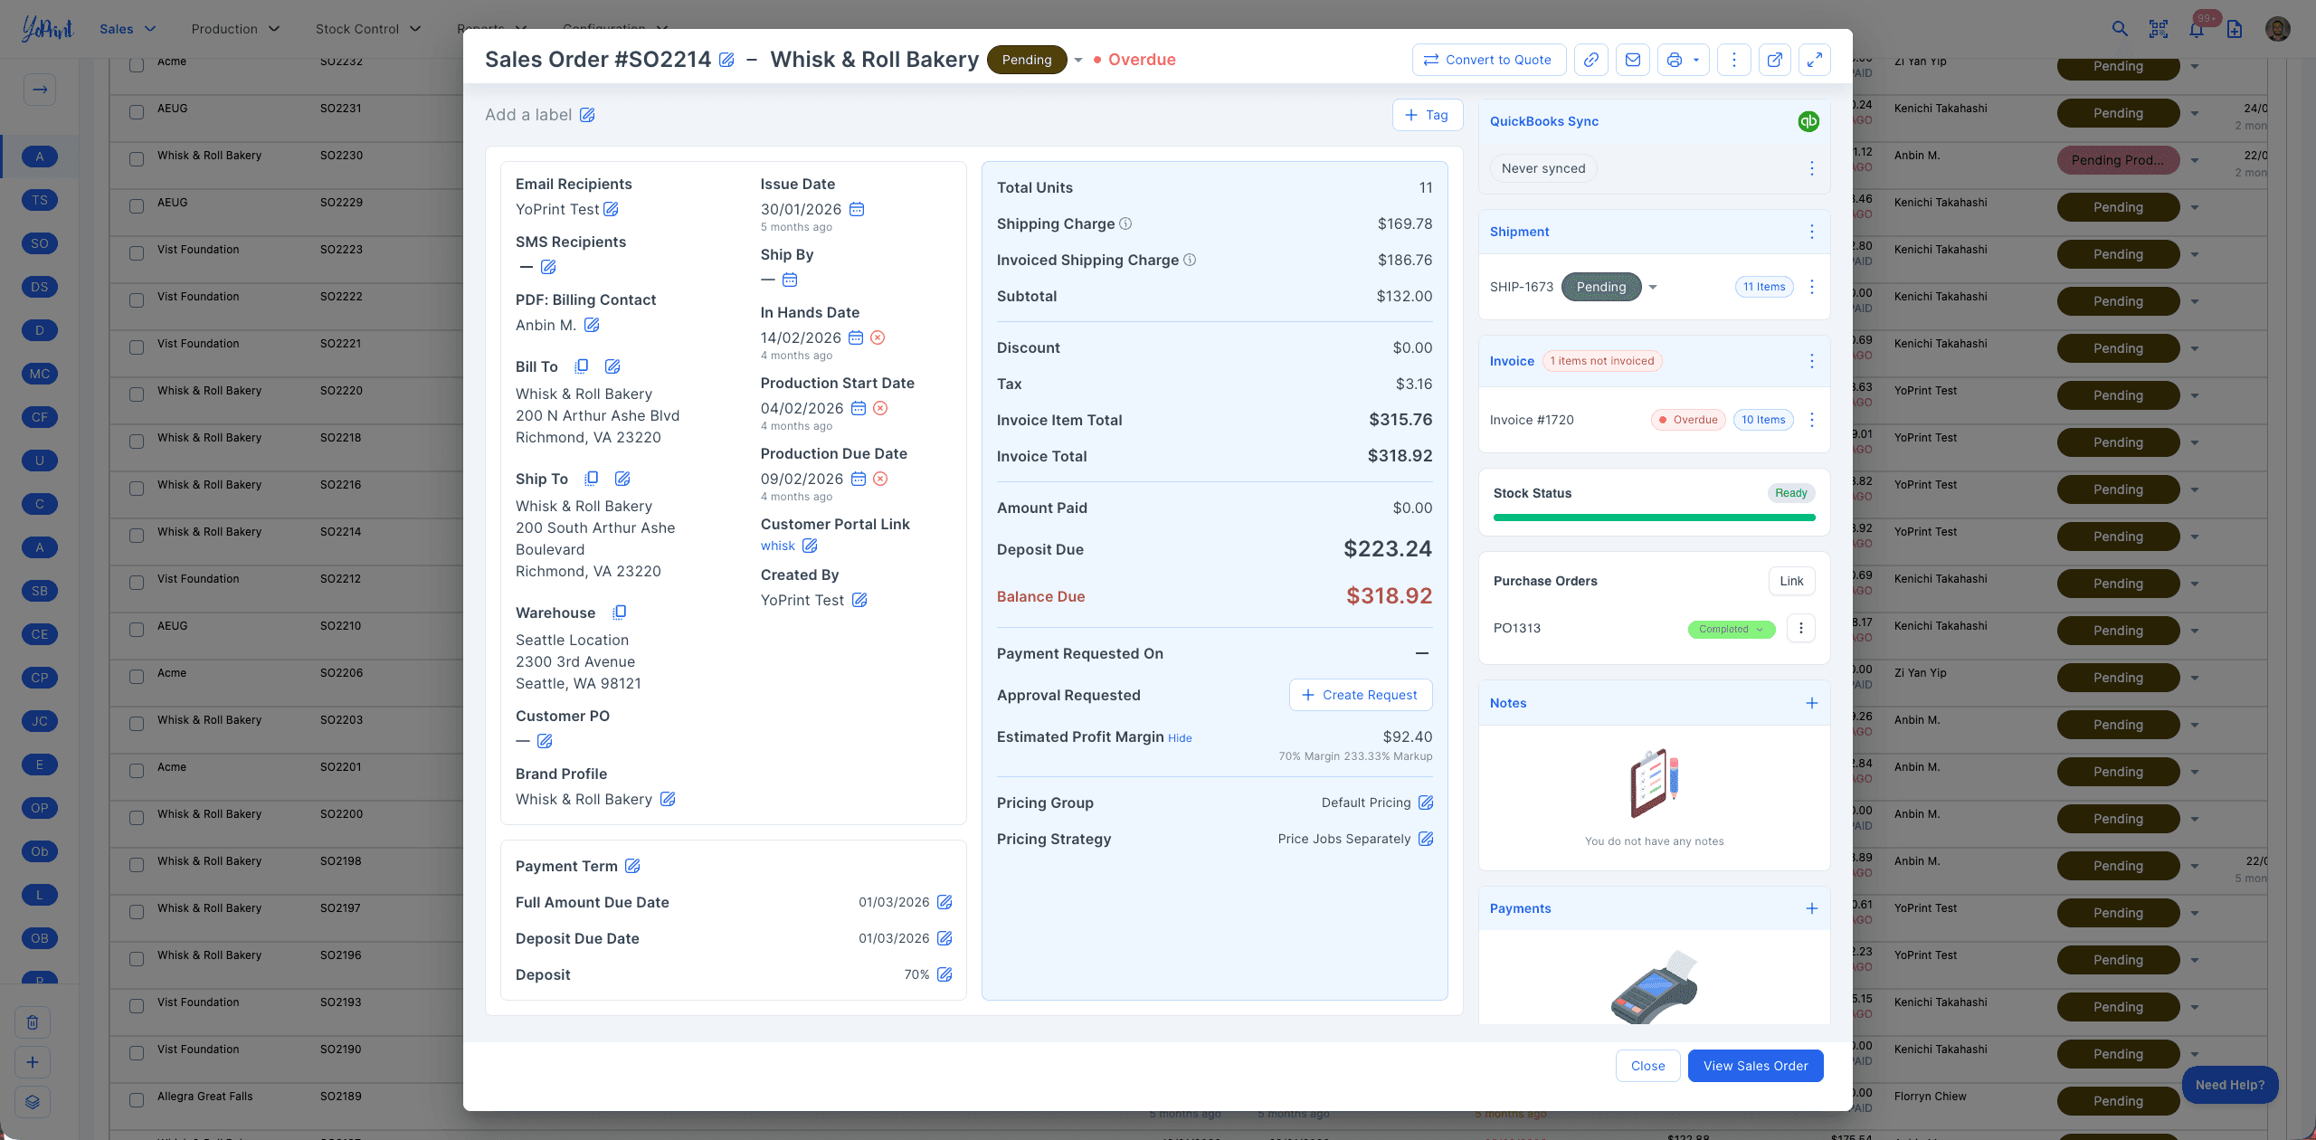2316x1140 pixels.
Task: Select the SO2214 row checkbox
Action: (x=137, y=536)
